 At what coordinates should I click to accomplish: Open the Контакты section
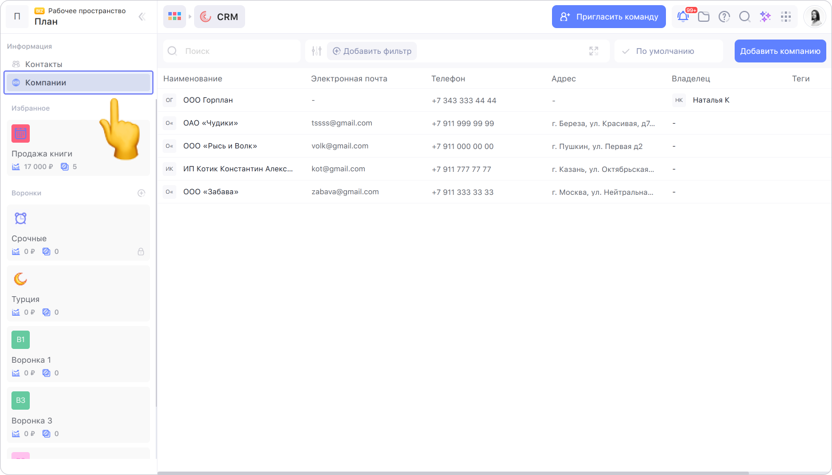coord(44,64)
